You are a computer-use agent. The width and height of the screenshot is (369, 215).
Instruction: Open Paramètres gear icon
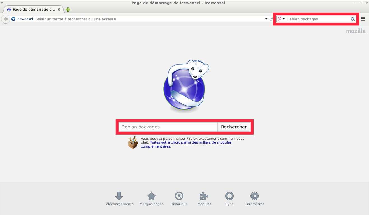click(x=255, y=196)
